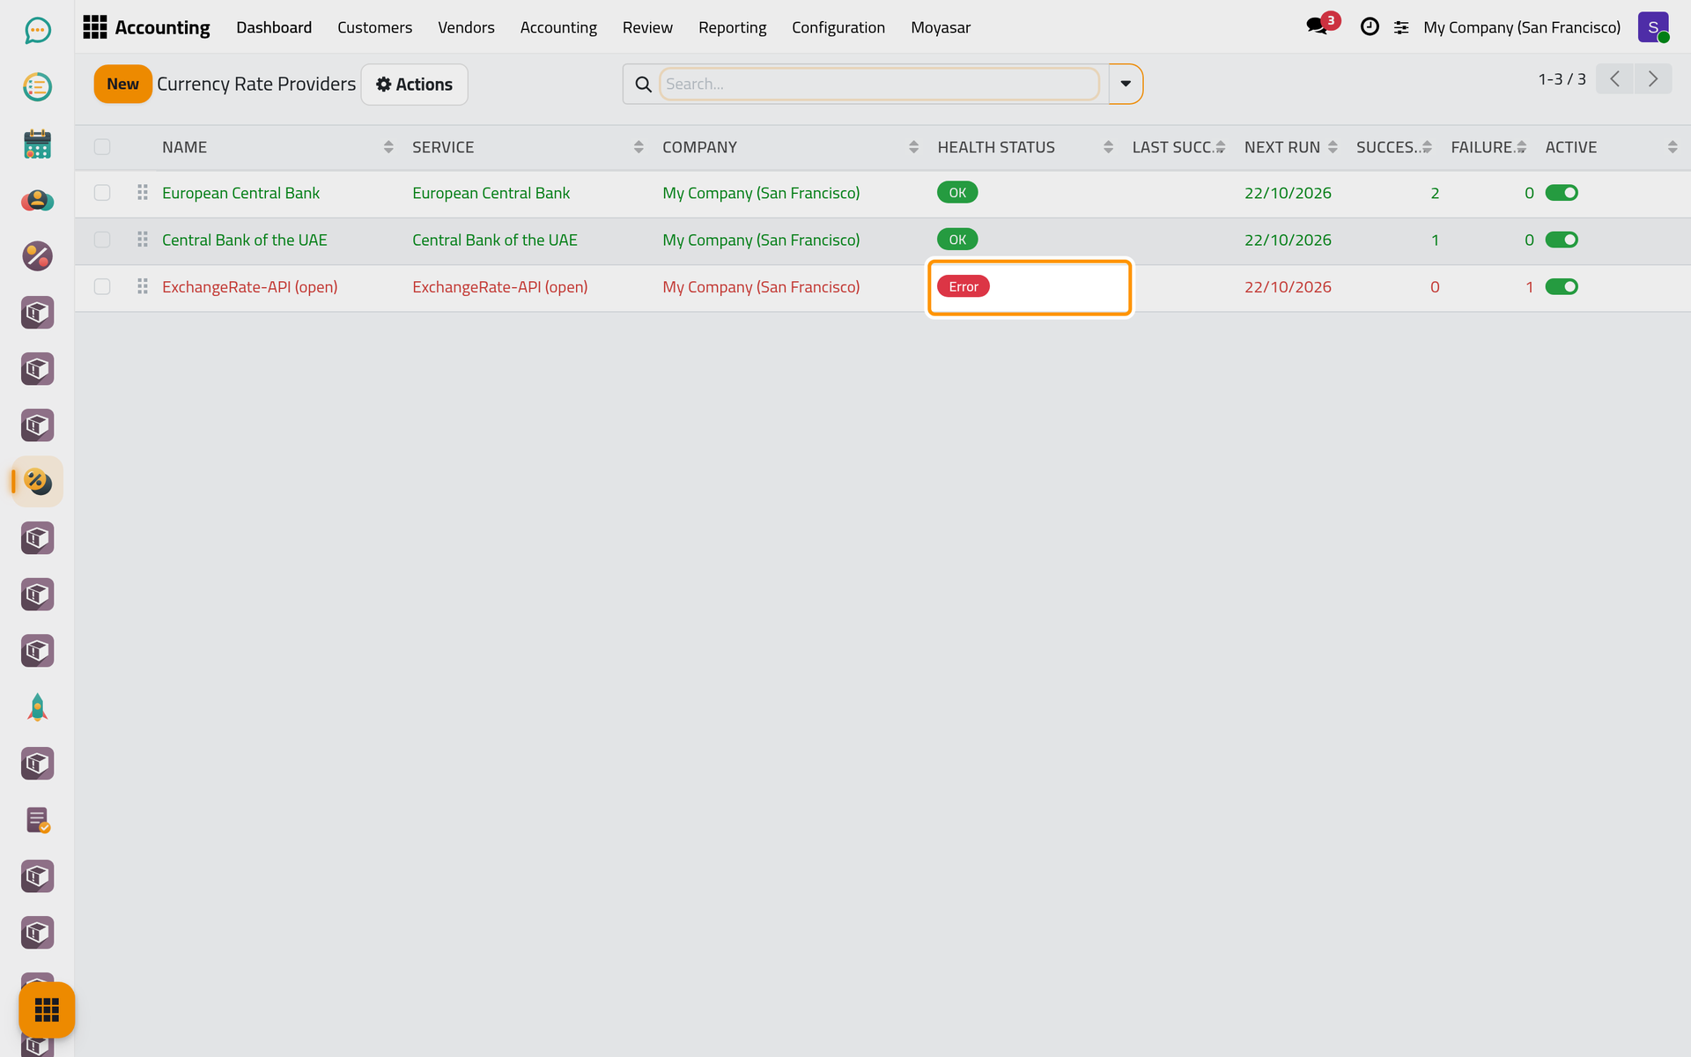Open the Configuration menu

(x=838, y=27)
